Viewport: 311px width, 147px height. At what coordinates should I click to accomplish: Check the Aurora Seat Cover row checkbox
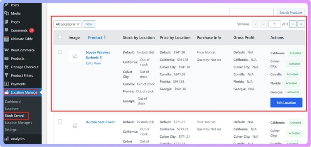pyautogui.click(x=60, y=121)
